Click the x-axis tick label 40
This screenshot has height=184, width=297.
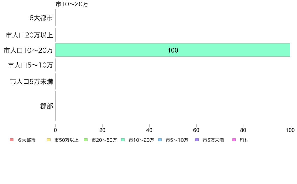click(x=149, y=130)
